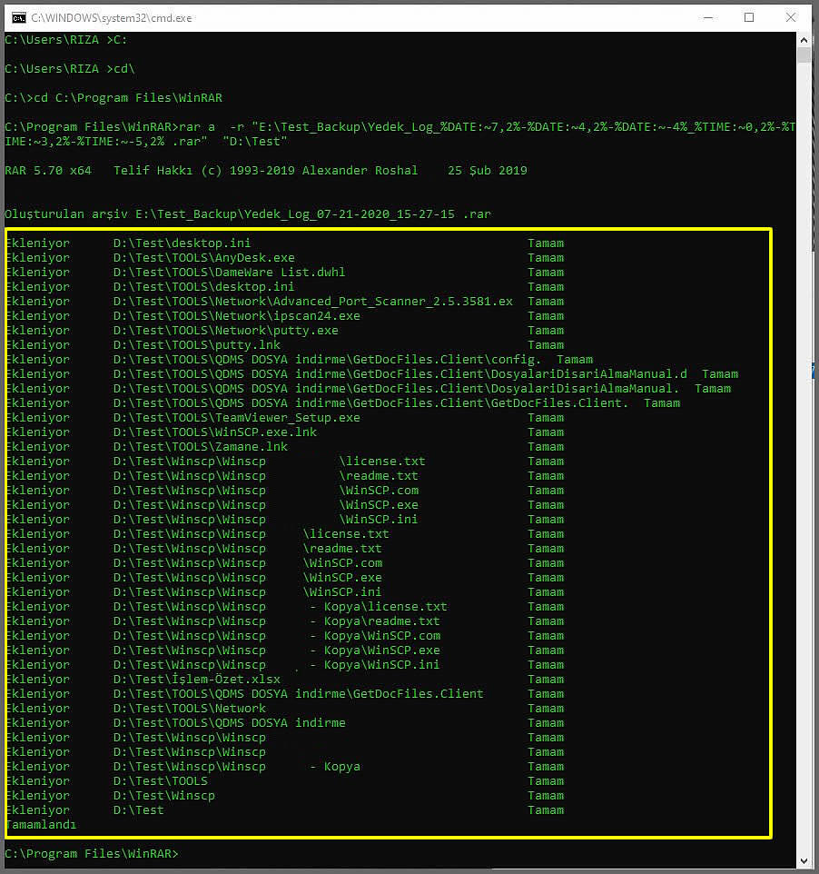The image size is (819, 874).
Task: Click the 'Tamamlandı' completion message
Action: click(41, 825)
